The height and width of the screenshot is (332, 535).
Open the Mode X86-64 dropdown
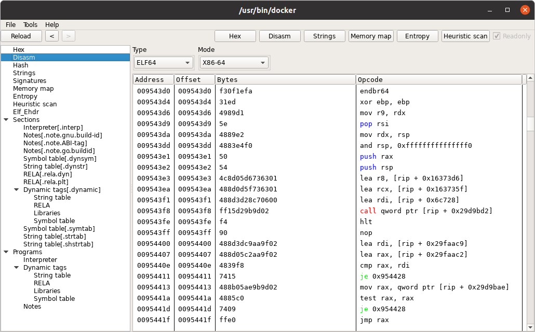click(234, 63)
